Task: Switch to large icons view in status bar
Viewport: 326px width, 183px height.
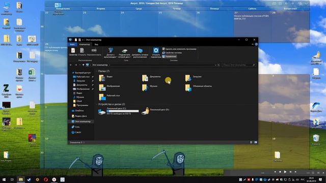Action: [x=256, y=142]
